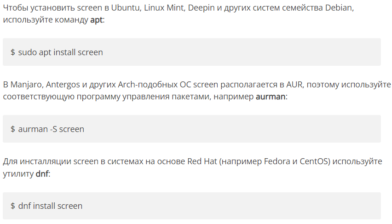392x224 pixels.
Task: Click the bold word 'dnf'
Action: coord(42,173)
